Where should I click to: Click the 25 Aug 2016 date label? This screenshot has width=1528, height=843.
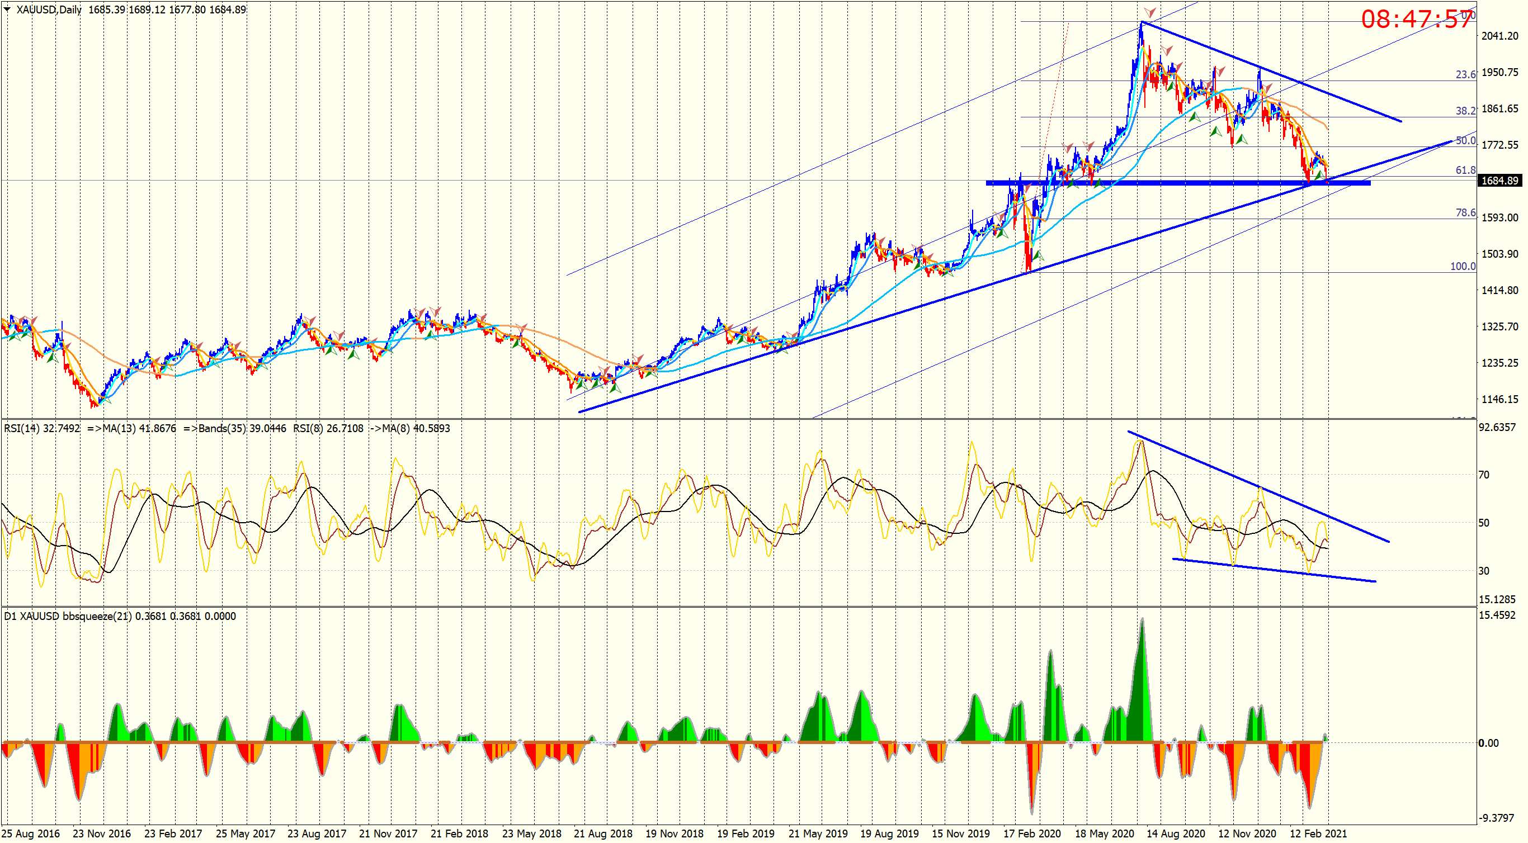[x=31, y=833]
